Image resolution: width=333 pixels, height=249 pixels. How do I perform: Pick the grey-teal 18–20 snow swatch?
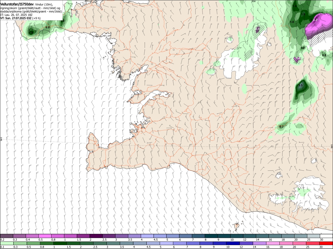(288, 236)
